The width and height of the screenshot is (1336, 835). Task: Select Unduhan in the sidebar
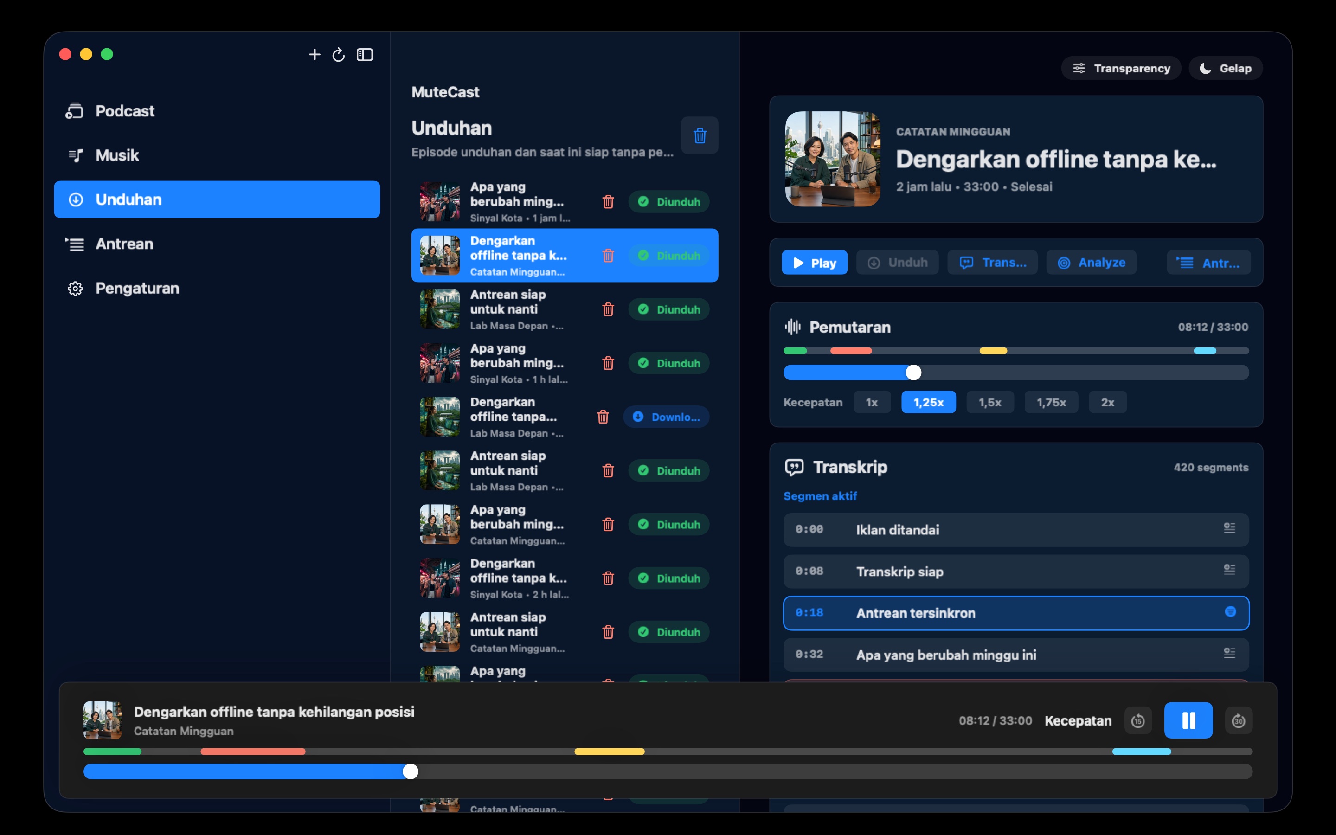point(217,199)
